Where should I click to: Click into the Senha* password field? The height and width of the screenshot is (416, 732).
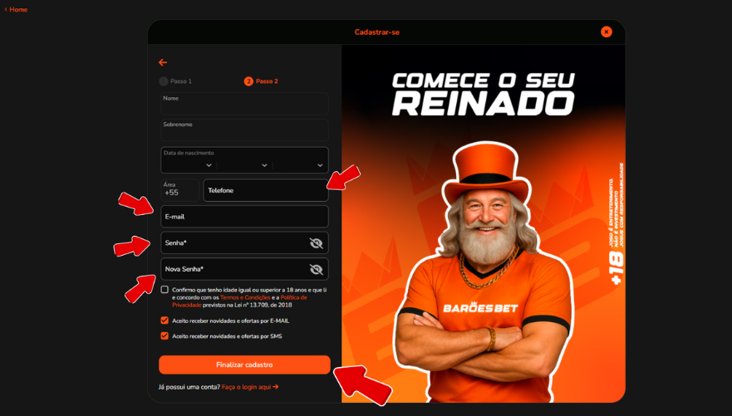click(244, 242)
